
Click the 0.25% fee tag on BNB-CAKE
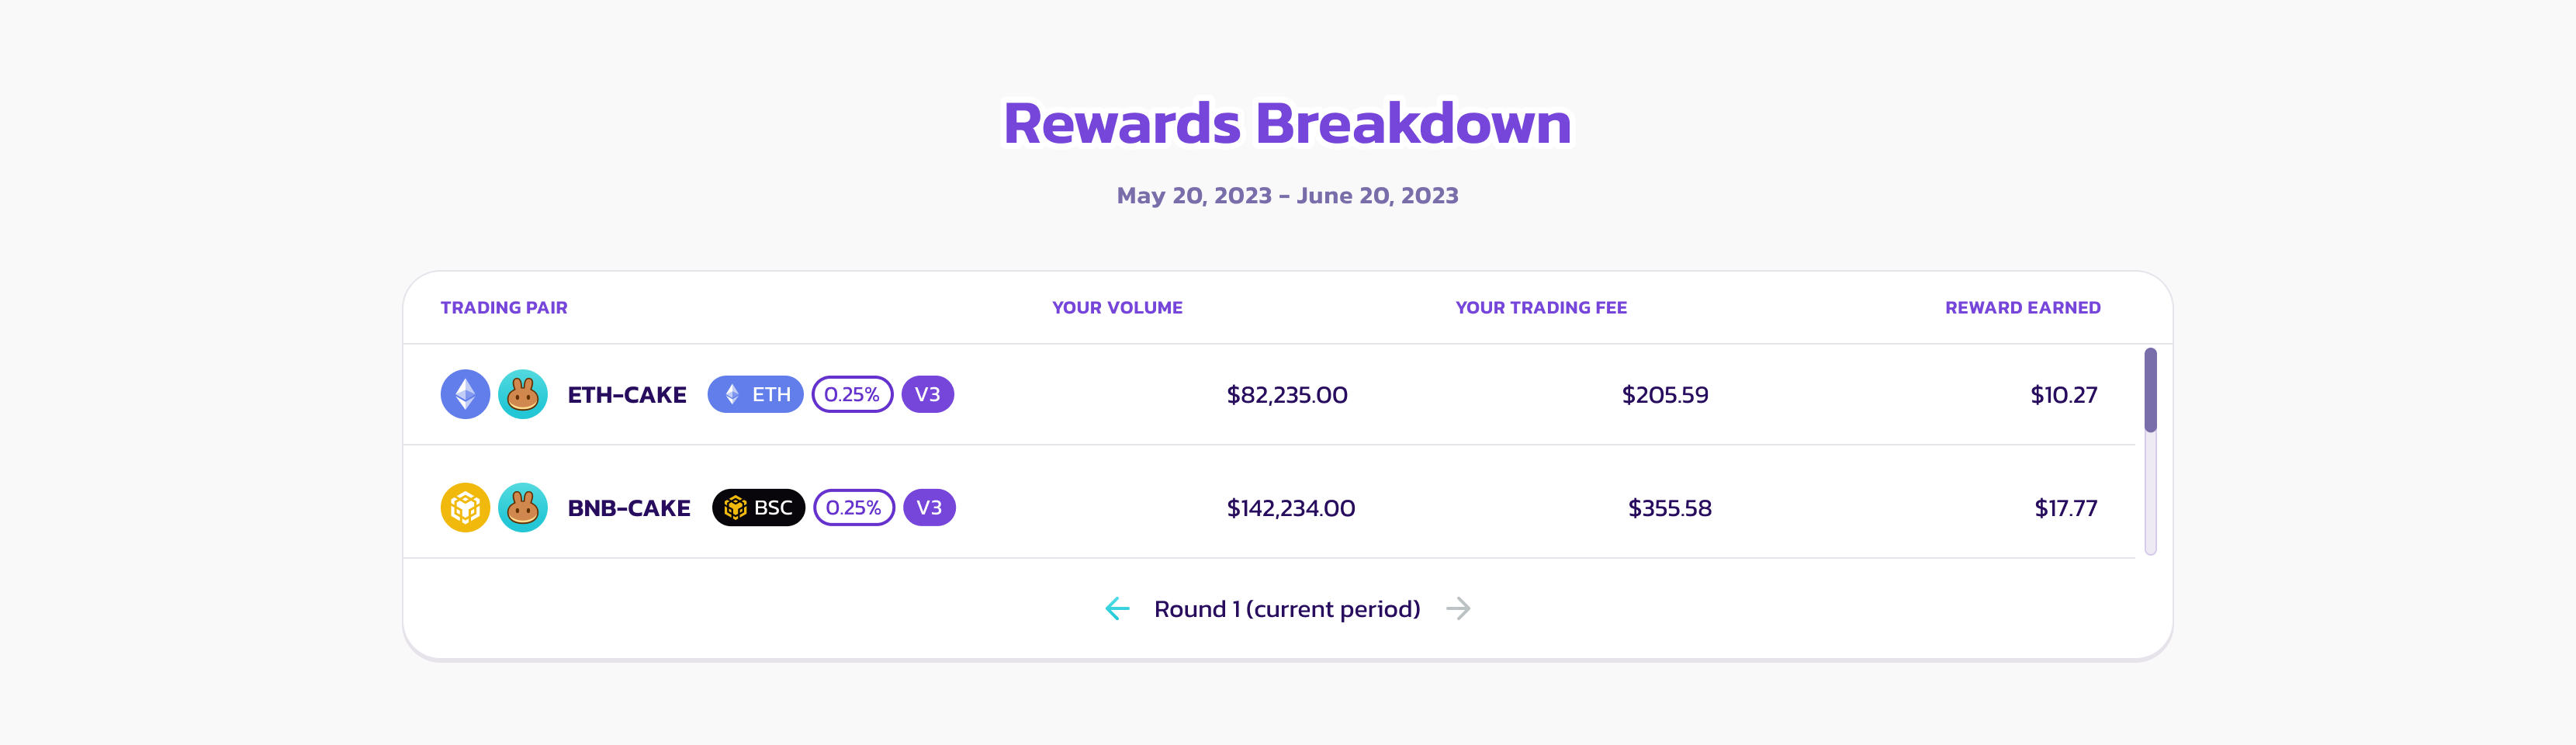click(x=854, y=508)
